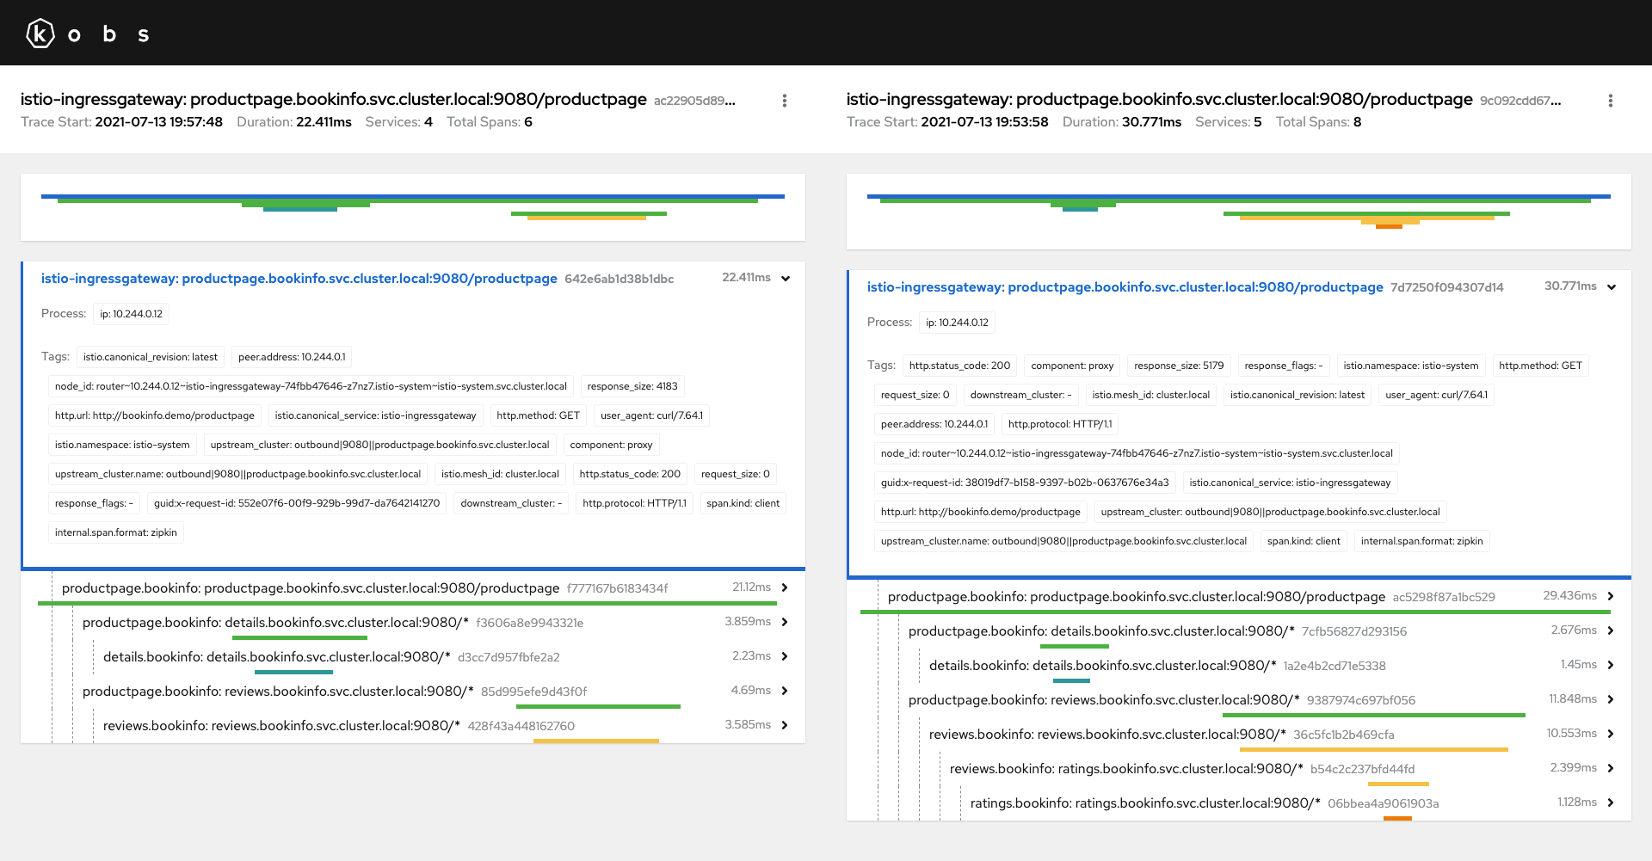Open span 7cfb56827d293156 row
This screenshot has width=1652, height=861.
click(x=1239, y=630)
